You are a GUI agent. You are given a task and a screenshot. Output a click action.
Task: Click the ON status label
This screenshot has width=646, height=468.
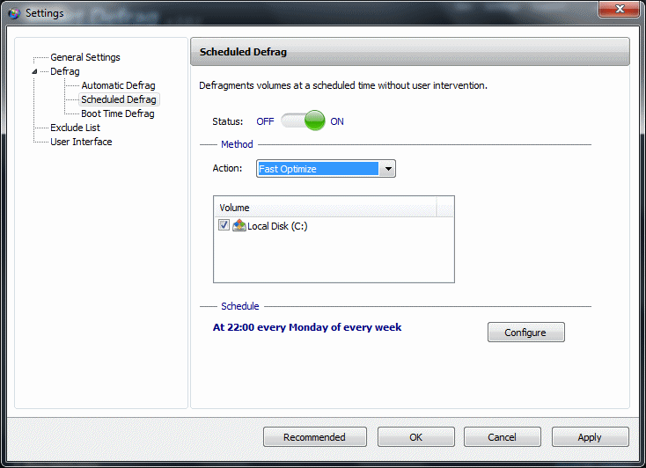click(337, 121)
